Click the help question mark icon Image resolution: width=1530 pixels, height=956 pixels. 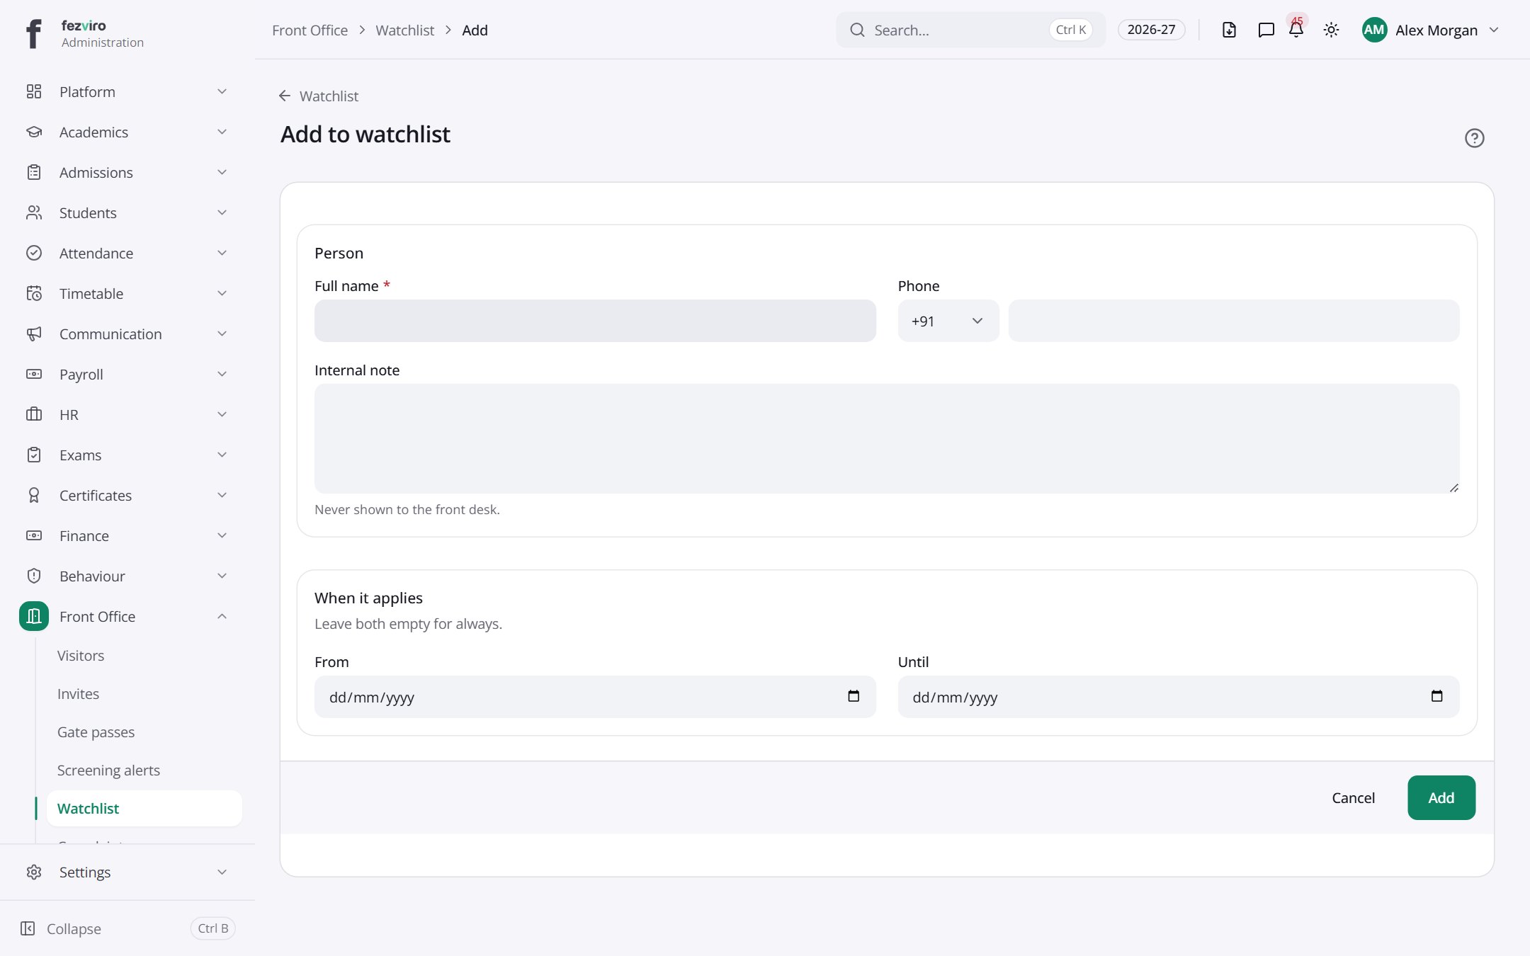[1474, 138]
